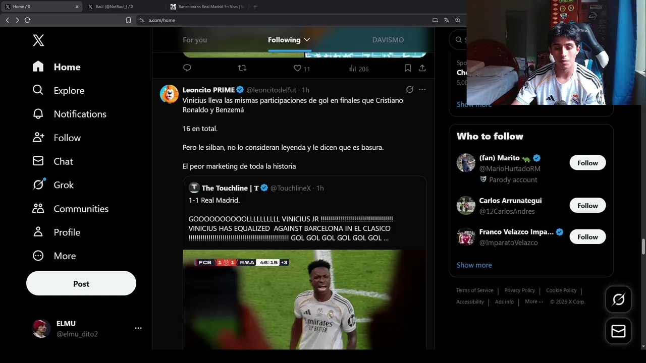Open a new browser tab
Image resolution: width=646 pixels, height=363 pixels.
tap(255, 7)
